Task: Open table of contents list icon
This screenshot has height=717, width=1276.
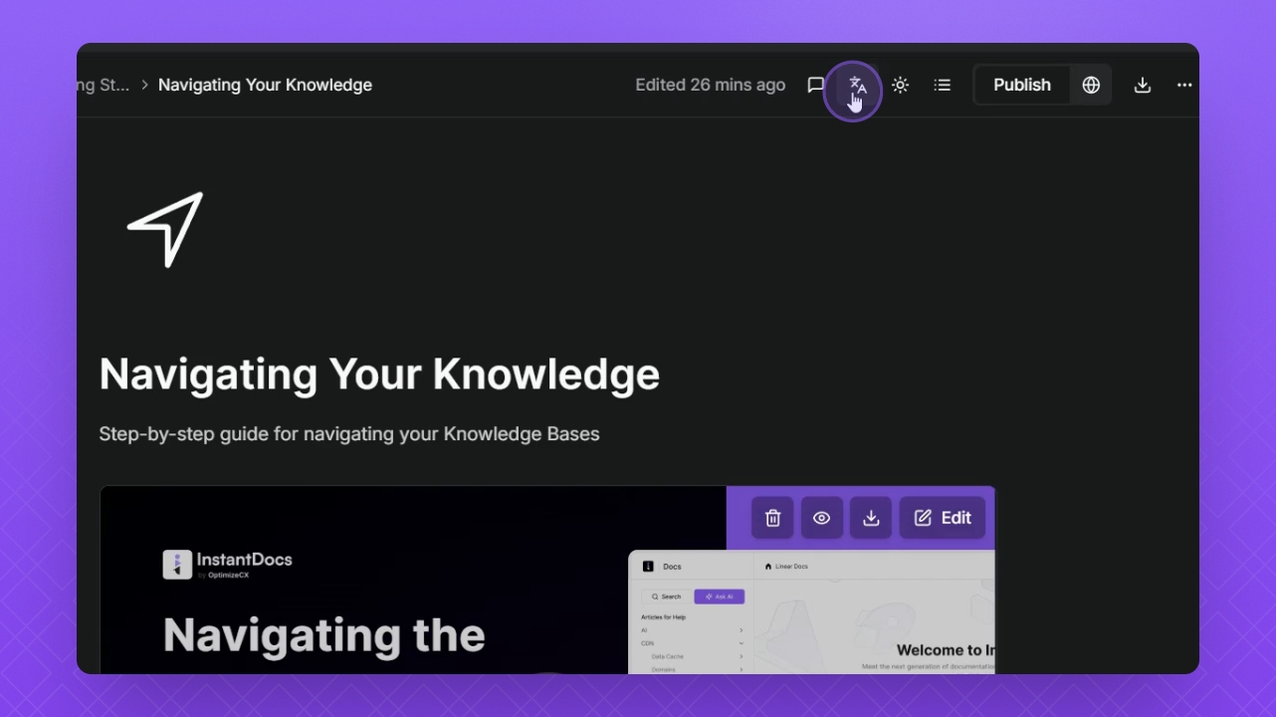Action: pos(942,86)
